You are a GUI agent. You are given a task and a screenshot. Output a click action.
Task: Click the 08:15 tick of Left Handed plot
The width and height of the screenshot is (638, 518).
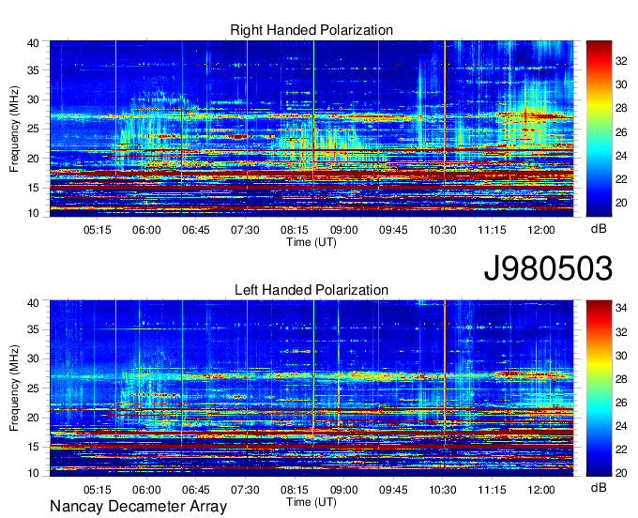(x=295, y=490)
